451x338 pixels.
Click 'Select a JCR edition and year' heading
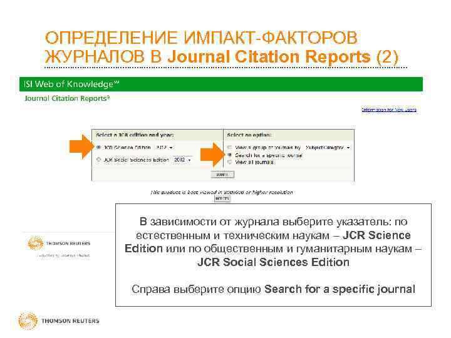(x=135, y=135)
